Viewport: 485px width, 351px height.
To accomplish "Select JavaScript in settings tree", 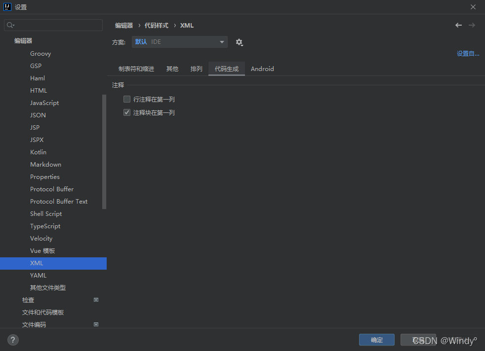I will coord(44,103).
